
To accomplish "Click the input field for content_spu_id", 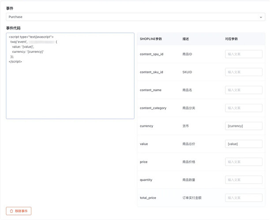I will pos(244,54).
